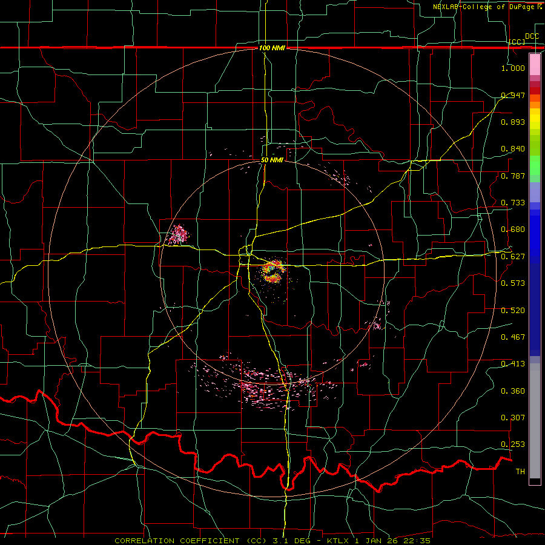Click the 0.573 color scale value
The height and width of the screenshot is (545, 545).
[513, 283]
